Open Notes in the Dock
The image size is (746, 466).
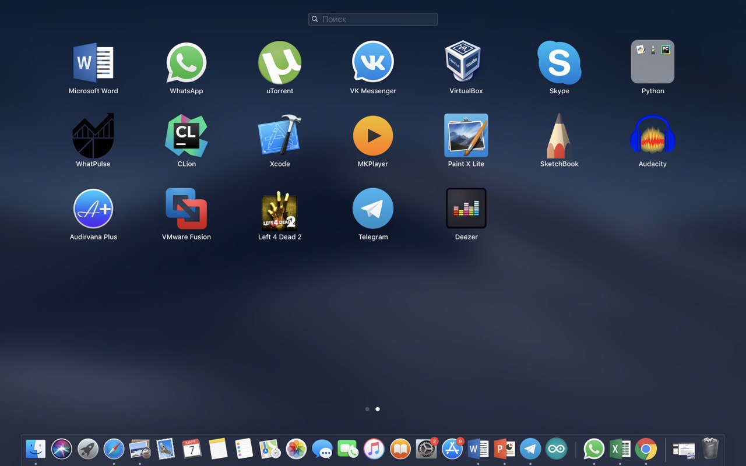(x=218, y=449)
